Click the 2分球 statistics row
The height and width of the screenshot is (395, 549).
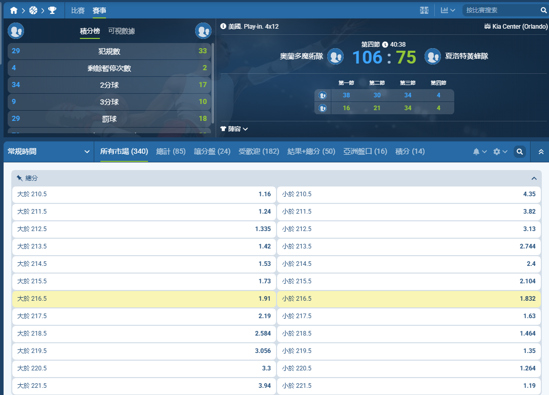[109, 85]
